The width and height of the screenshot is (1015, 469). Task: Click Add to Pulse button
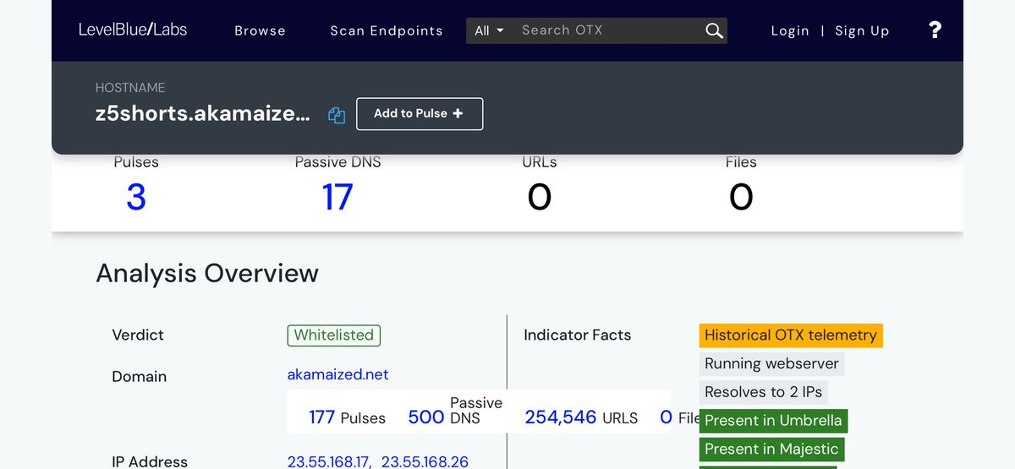(x=419, y=114)
